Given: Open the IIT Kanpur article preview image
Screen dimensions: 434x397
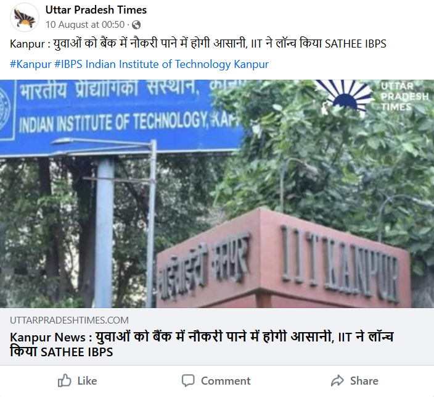Looking at the screenshot, I should 217,194.
